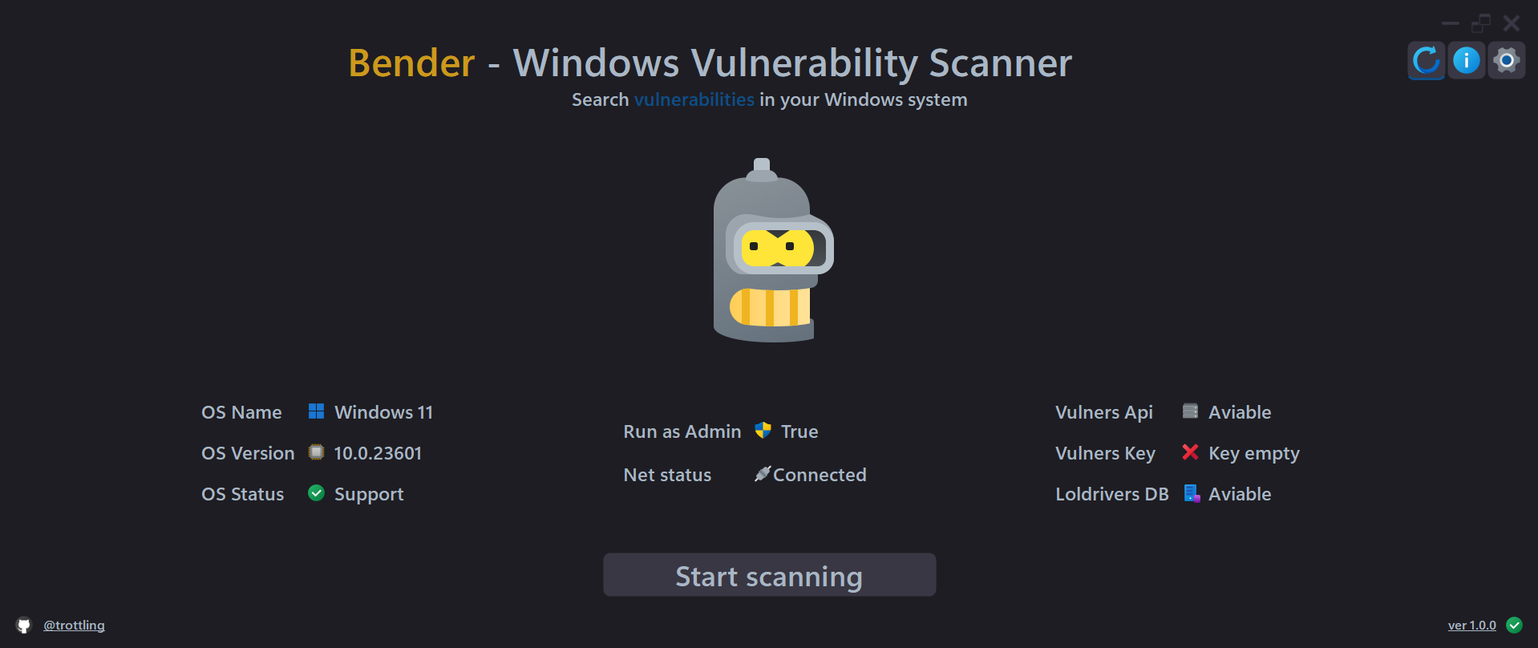Click the 'Windows 11' OS name value
The height and width of the screenshot is (648, 1538).
point(384,412)
